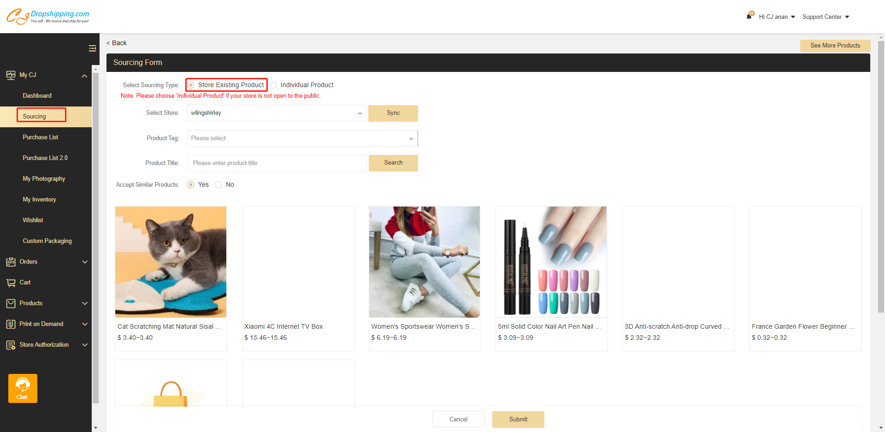
Task: Click the Print on Demand icon
Action: pyautogui.click(x=11, y=324)
